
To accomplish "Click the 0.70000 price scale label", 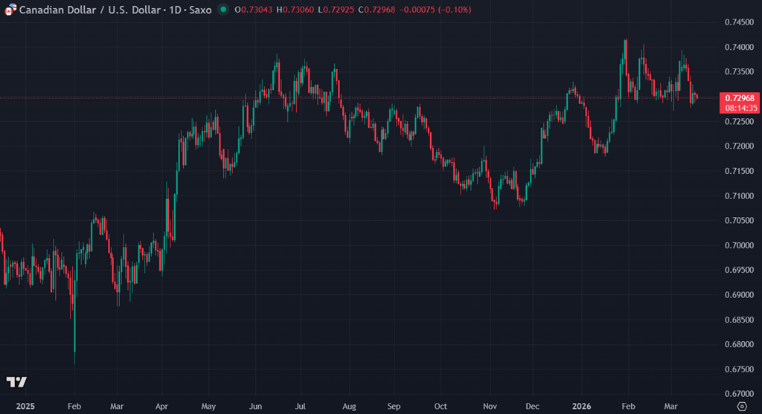I will [x=738, y=245].
